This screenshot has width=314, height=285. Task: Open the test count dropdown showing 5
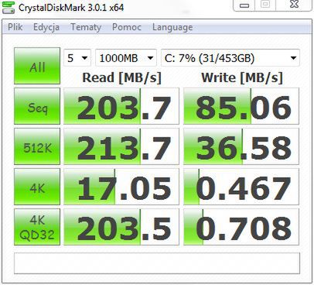coord(77,57)
